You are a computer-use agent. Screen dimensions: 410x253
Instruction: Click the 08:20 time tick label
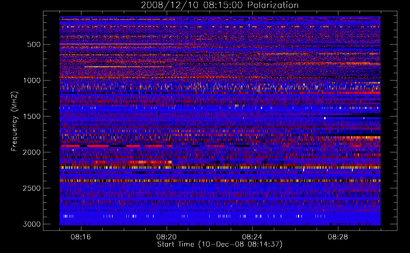(166, 237)
